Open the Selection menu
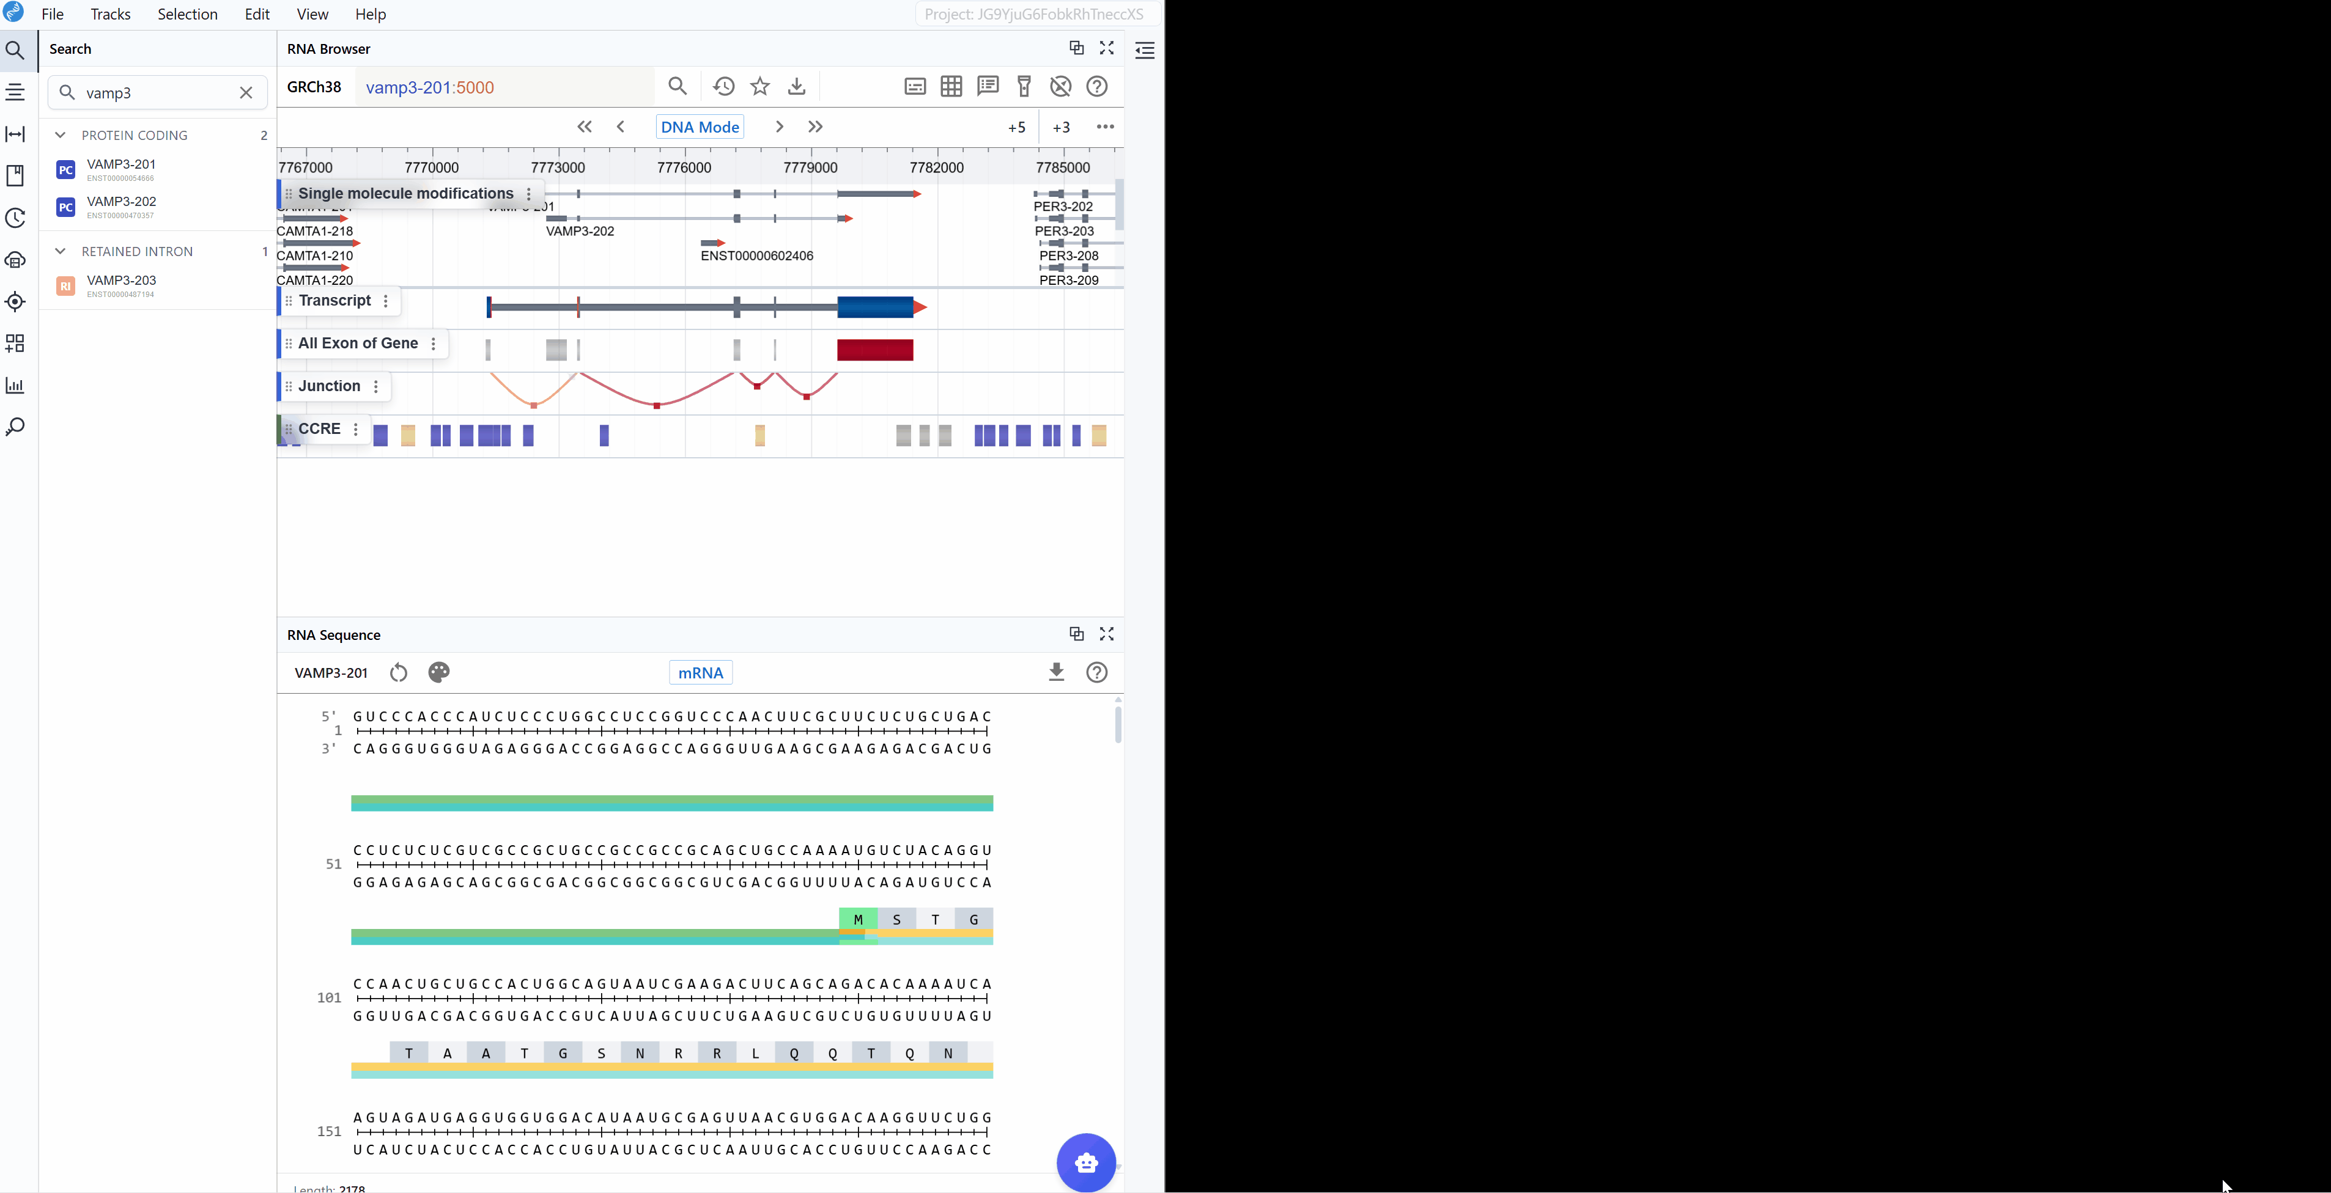Viewport: 2331px width, 1193px height. click(187, 15)
